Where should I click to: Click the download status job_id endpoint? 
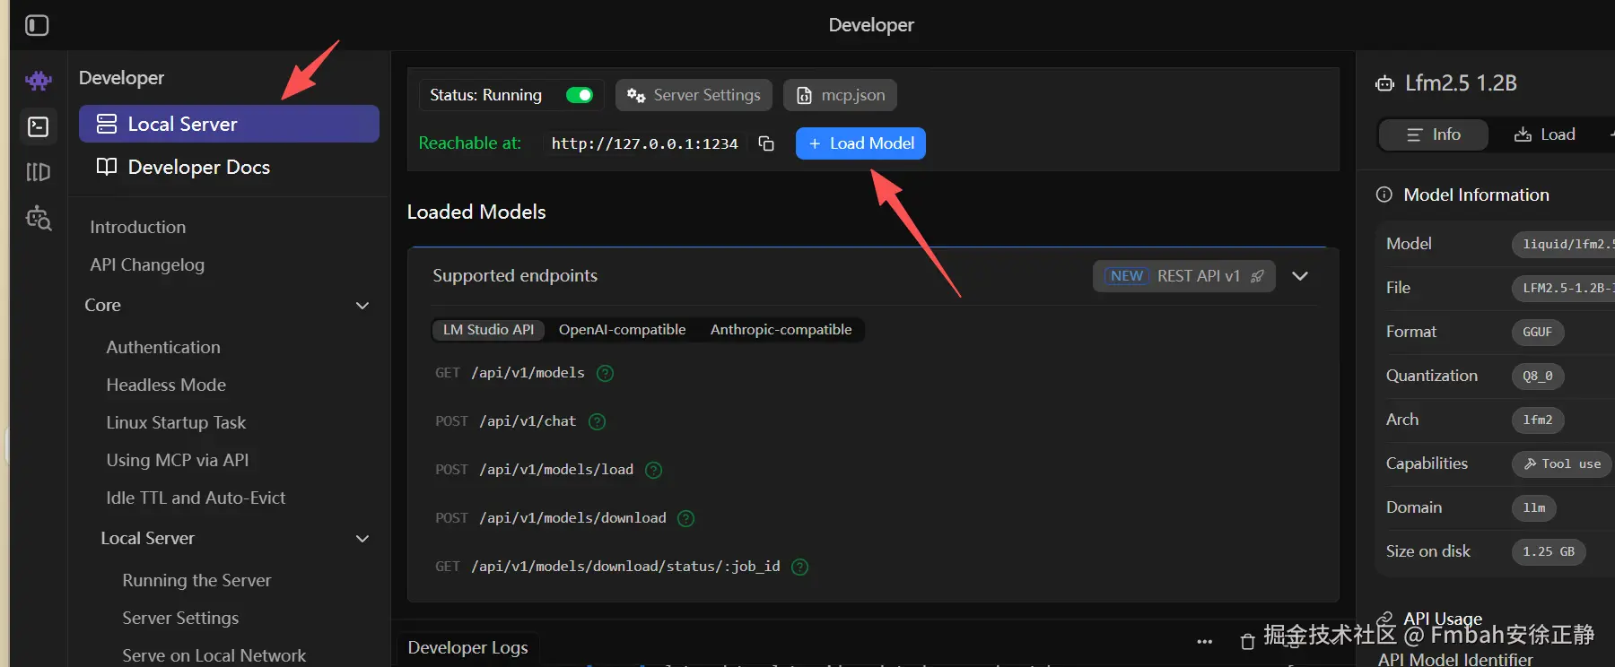(x=607, y=567)
